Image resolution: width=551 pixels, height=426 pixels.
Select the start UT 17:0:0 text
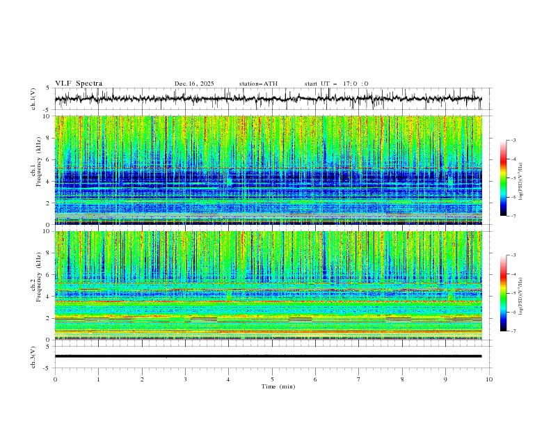[x=336, y=84]
